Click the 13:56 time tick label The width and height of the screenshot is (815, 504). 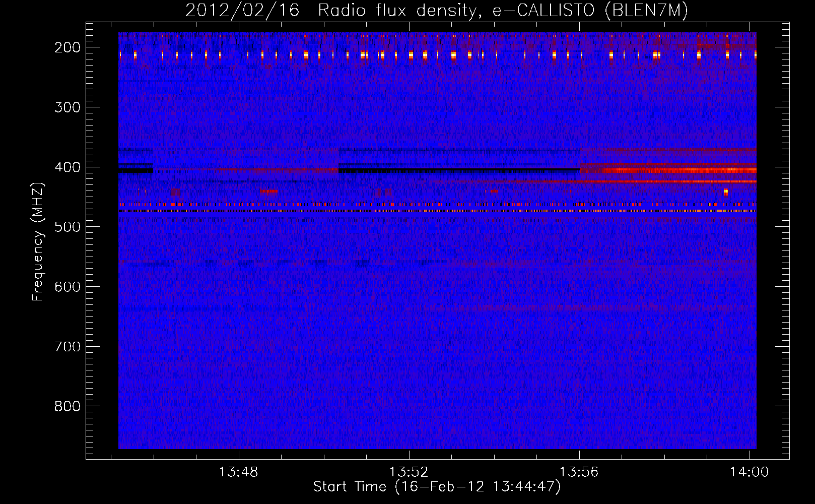[x=579, y=472]
